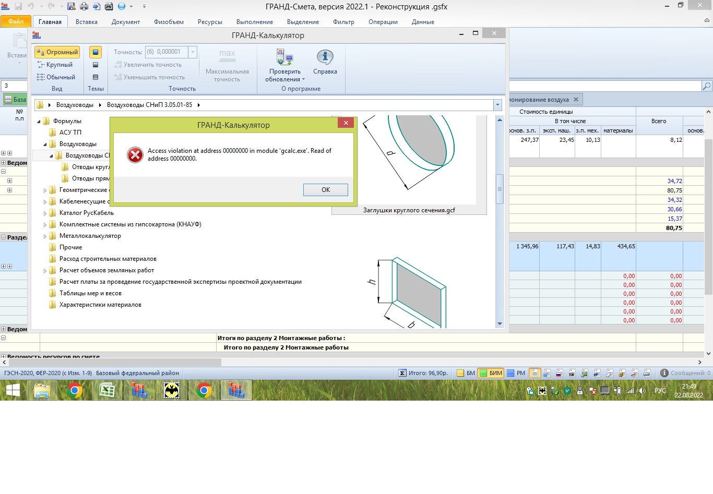Click the volume speaker icon in system tray
This screenshot has height=494, width=713.
pos(642,390)
